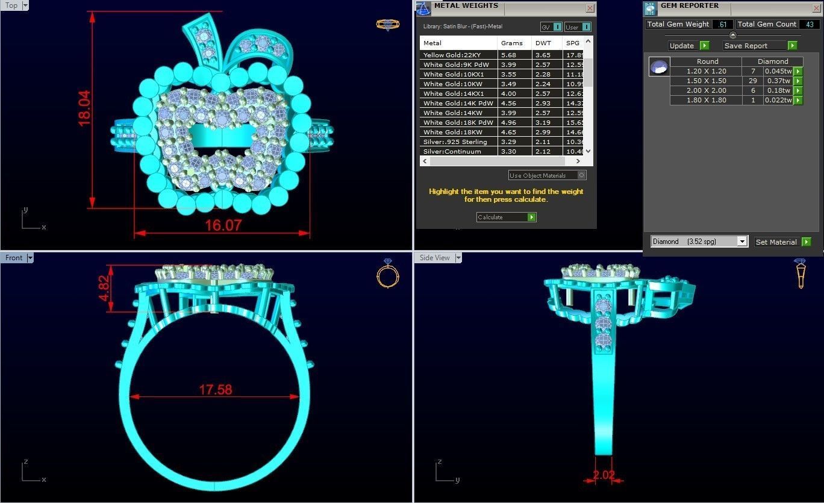Viewport: 824px width, 503px height.
Task: Collapse the Gem Reporter totals with the round arrow
Action: tap(732, 35)
